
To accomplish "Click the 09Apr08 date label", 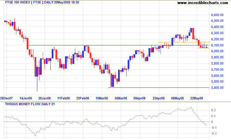I will click(140, 98).
